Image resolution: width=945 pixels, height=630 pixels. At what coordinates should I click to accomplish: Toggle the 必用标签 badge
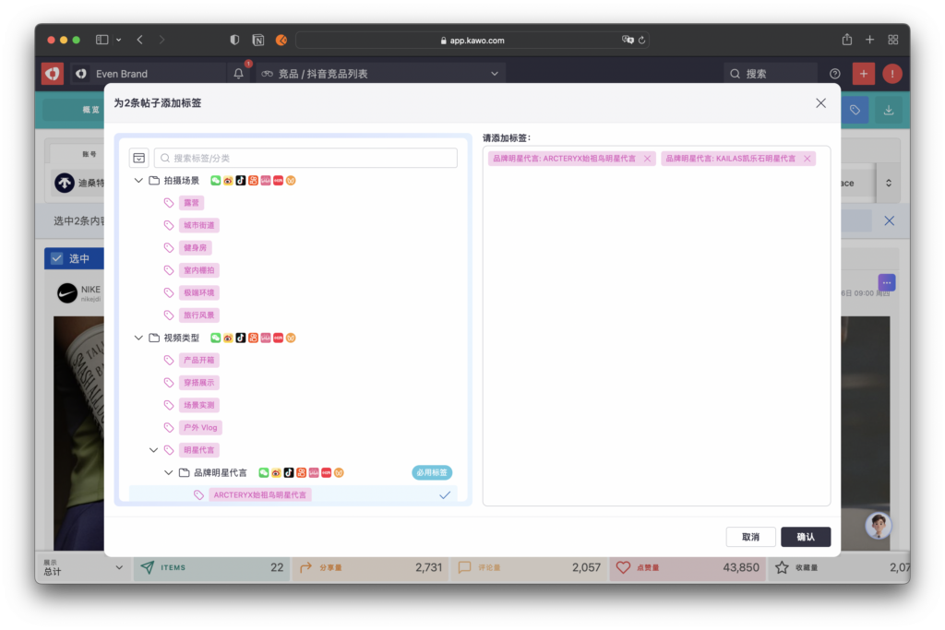coord(431,472)
